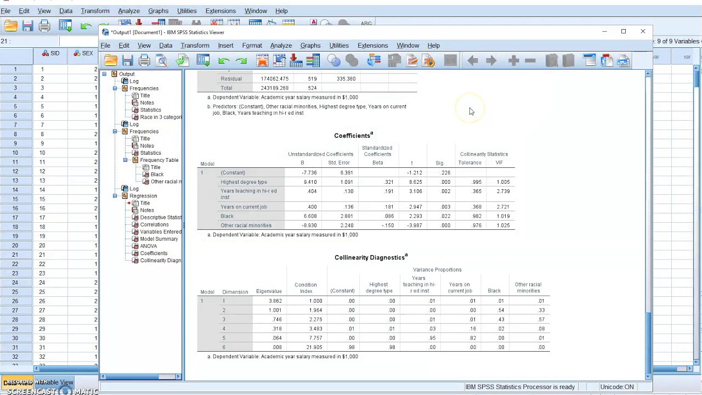Click the print icon in Data Editor toolbar
The height and width of the screenshot is (395, 702).
tap(45, 26)
